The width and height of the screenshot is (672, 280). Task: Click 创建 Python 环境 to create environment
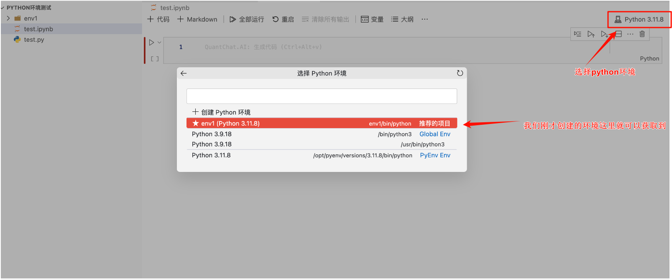(221, 112)
